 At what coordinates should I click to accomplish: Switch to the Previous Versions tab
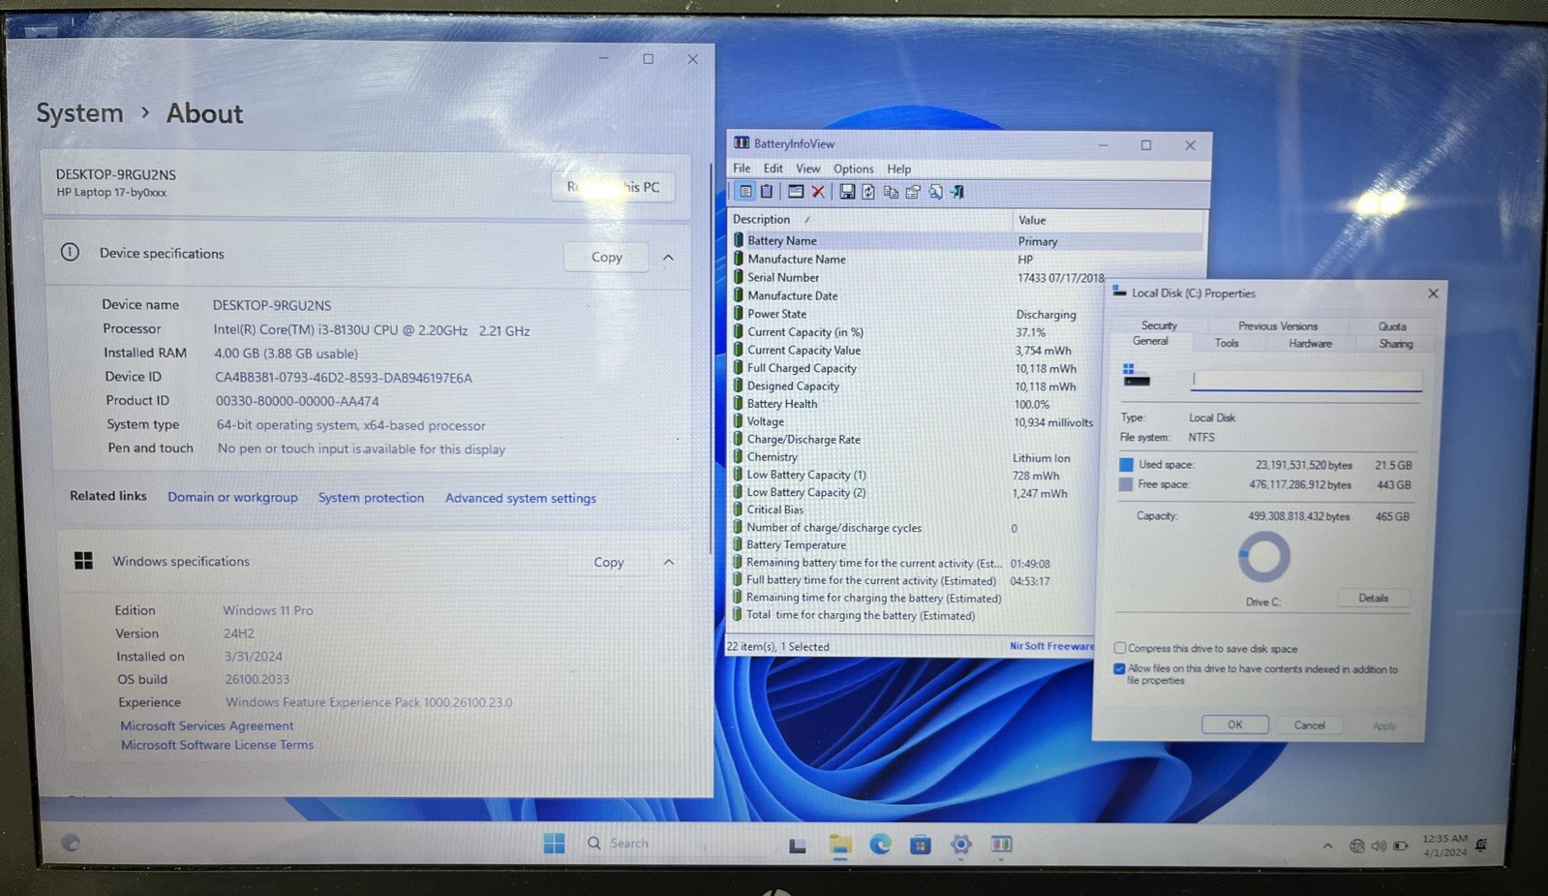1277,326
